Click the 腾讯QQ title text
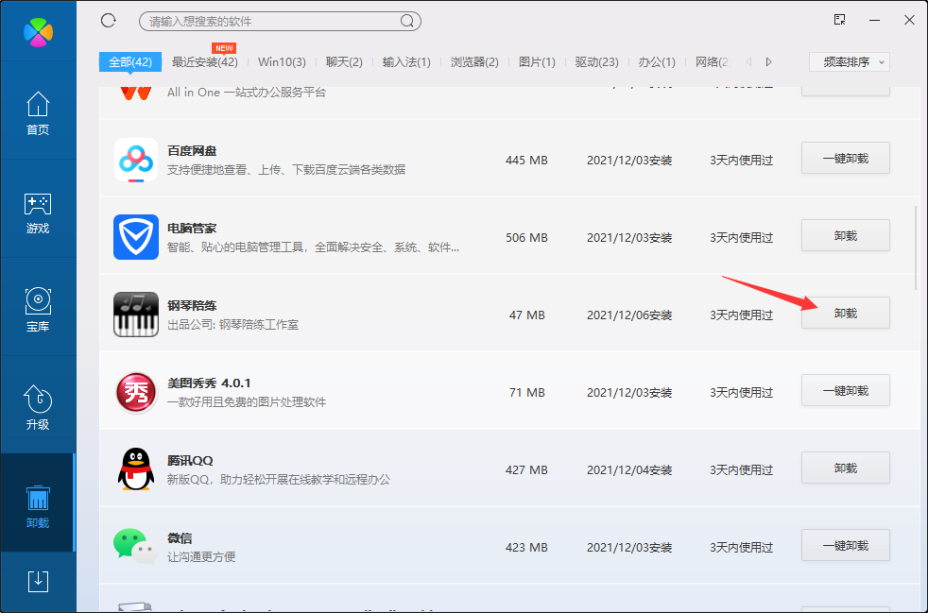 click(189, 460)
